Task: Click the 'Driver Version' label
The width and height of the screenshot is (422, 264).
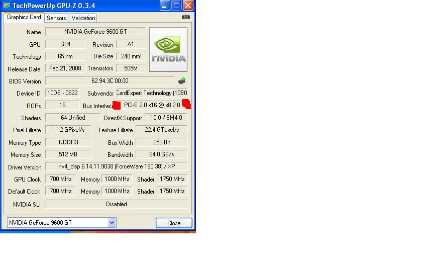Action: click(x=25, y=167)
